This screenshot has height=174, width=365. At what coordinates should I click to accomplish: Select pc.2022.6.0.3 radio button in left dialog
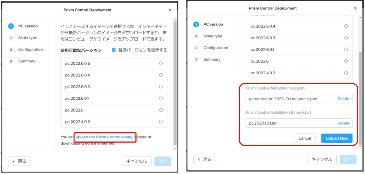(x=161, y=87)
